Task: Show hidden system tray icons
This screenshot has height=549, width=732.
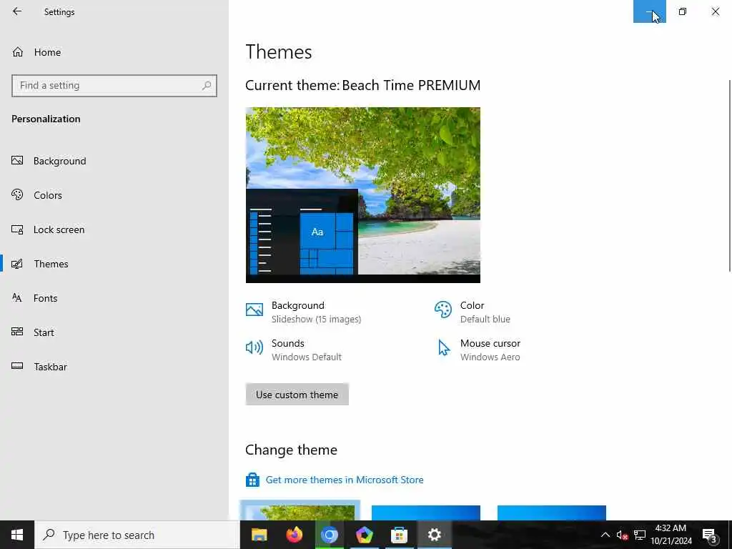Action: pos(605,535)
